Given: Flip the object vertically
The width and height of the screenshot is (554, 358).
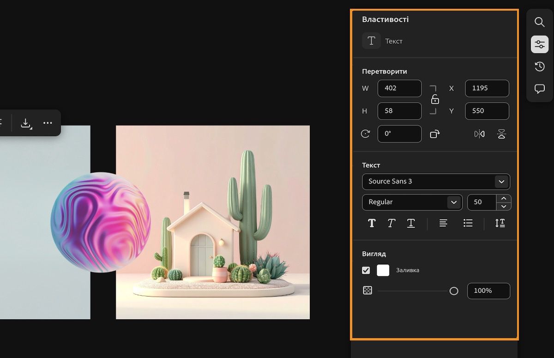Looking at the screenshot, I should (501, 134).
